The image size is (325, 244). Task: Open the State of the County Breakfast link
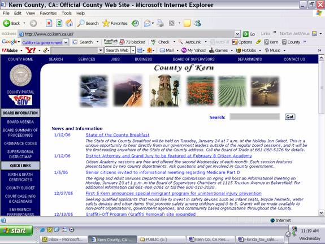click(x=118, y=135)
